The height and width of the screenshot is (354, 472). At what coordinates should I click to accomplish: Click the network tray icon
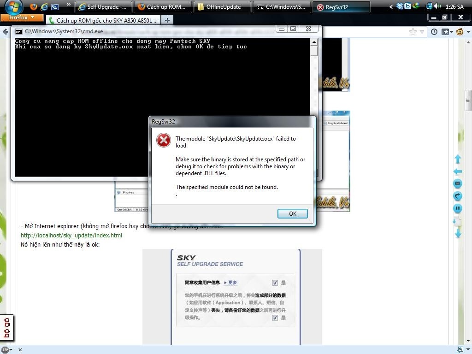point(429,6)
